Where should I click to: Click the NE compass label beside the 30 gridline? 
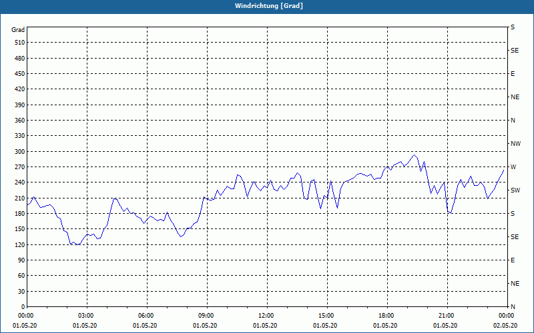515,284
